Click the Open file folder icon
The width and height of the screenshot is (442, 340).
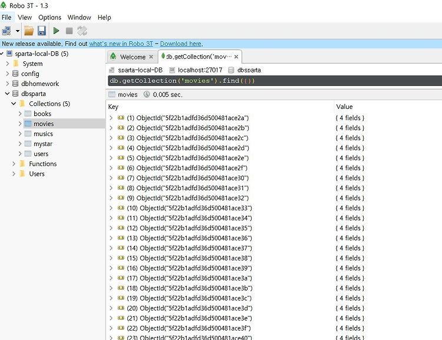[29, 31]
